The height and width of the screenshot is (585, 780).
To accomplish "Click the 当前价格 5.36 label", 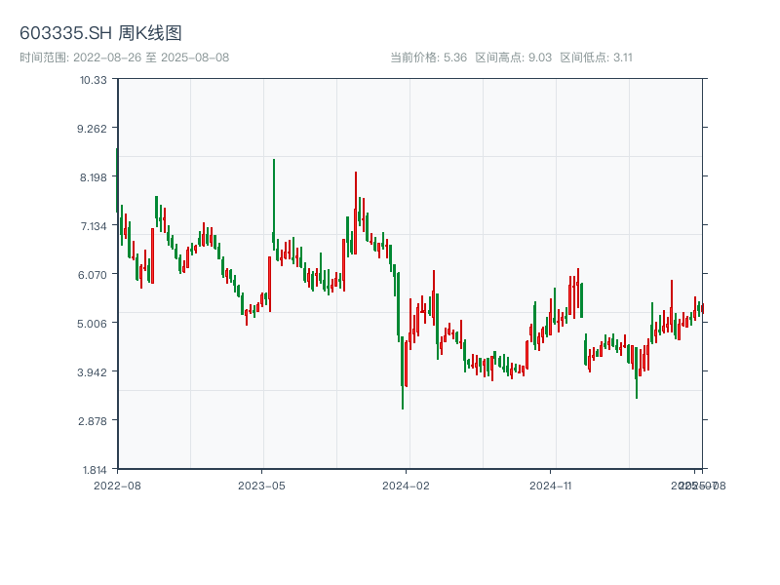I will pyautogui.click(x=428, y=58).
